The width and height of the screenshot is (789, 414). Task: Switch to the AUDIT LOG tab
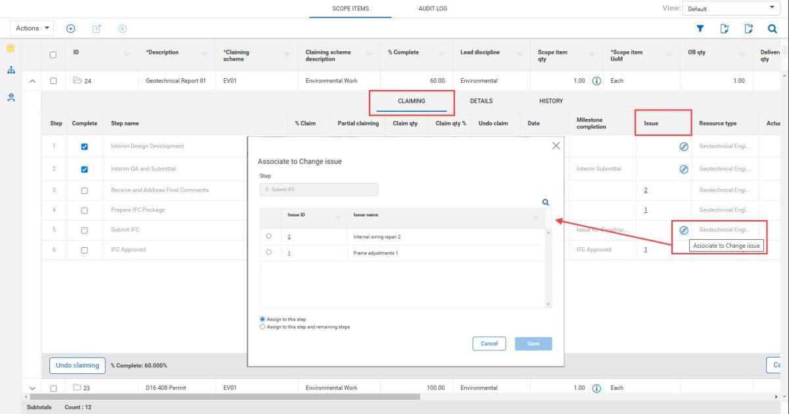pos(433,9)
